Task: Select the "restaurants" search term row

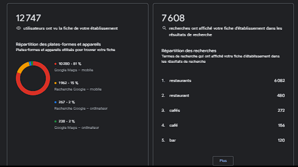Action: point(180,81)
